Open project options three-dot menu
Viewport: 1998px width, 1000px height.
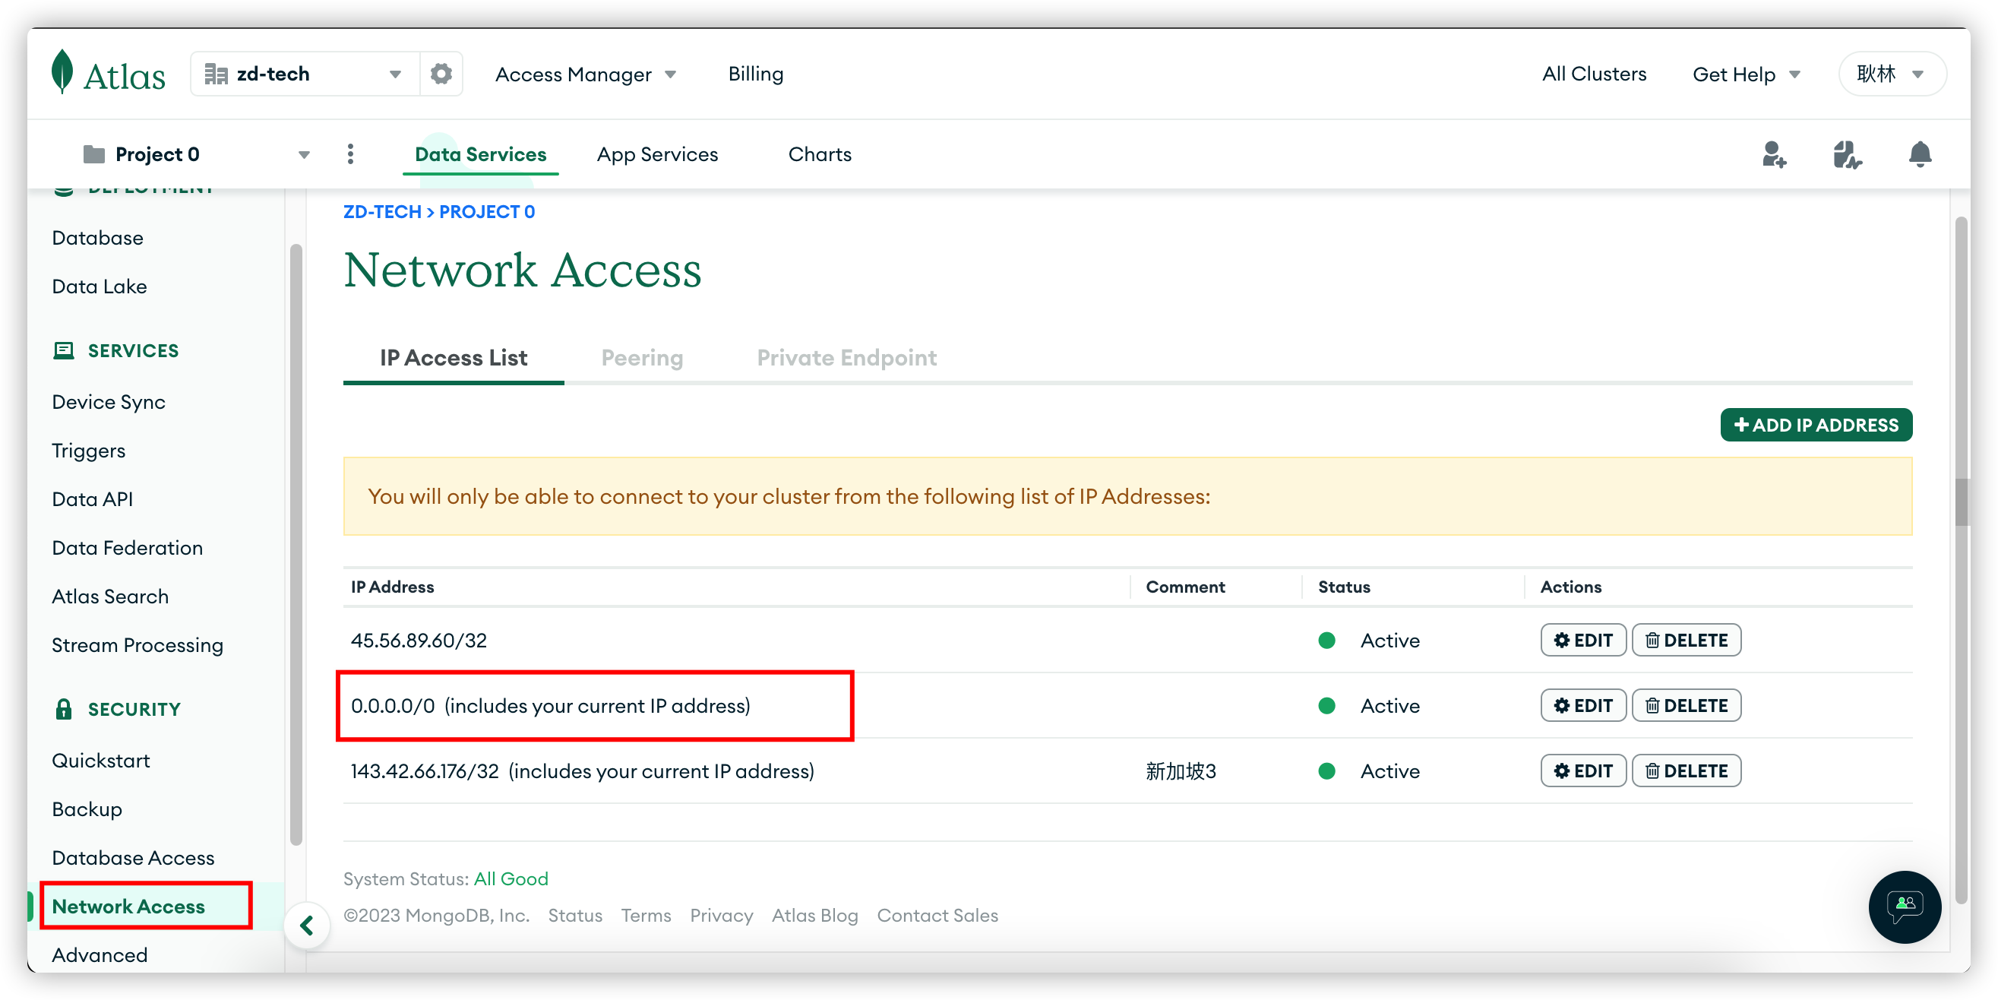[x=350, y=154]
